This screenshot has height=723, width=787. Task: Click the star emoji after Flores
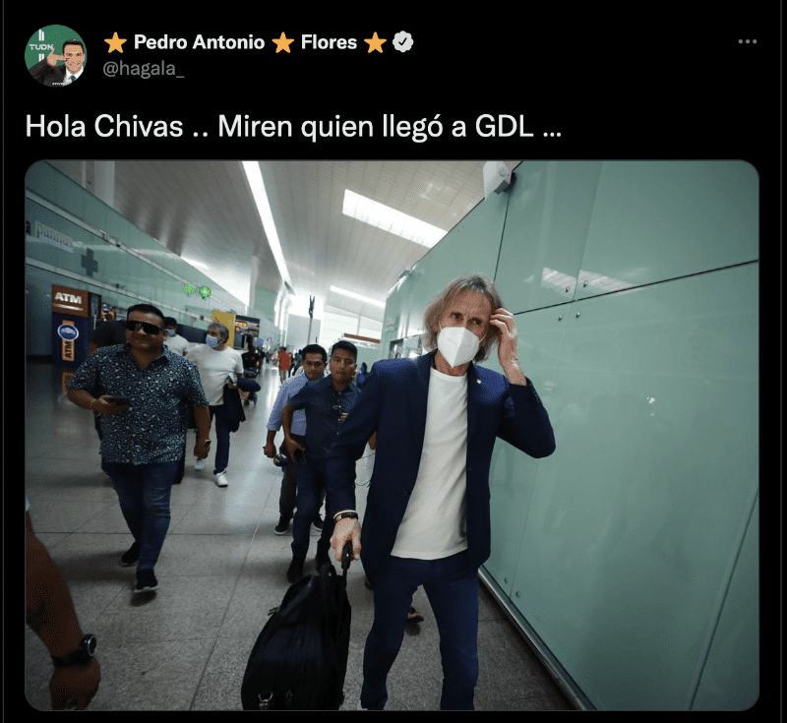(x=375, y=42)
